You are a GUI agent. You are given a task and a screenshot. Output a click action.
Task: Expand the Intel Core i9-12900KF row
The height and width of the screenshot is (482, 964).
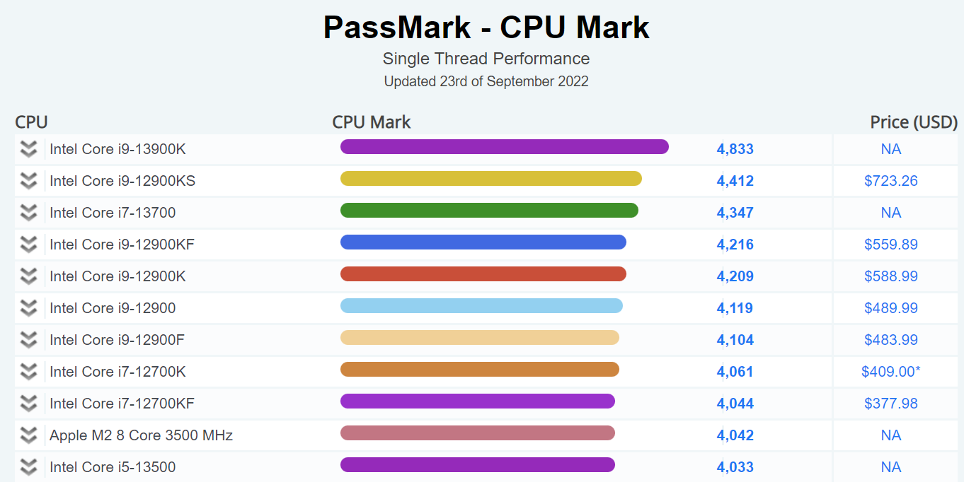[28, 245]
